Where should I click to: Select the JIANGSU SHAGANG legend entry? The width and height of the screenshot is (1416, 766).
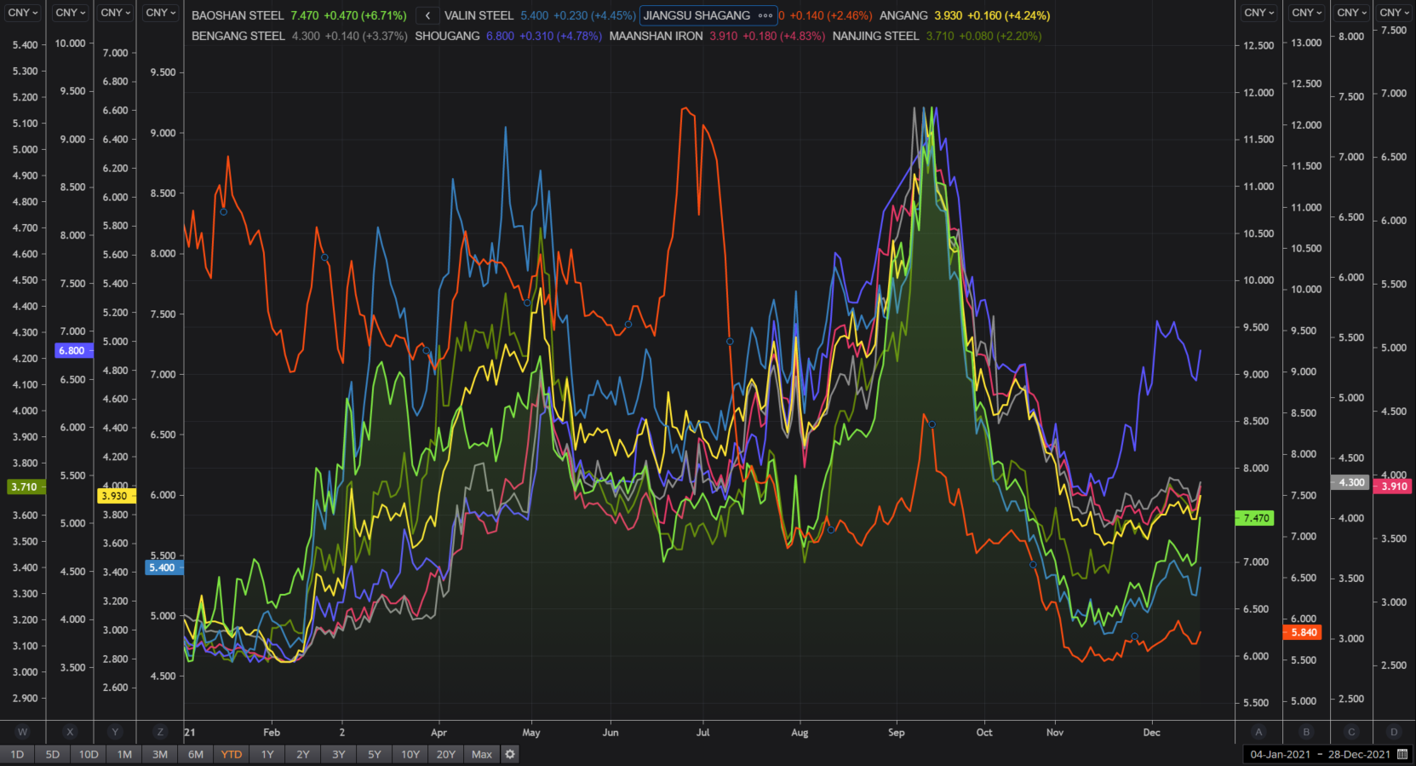(x=697, y=15)
